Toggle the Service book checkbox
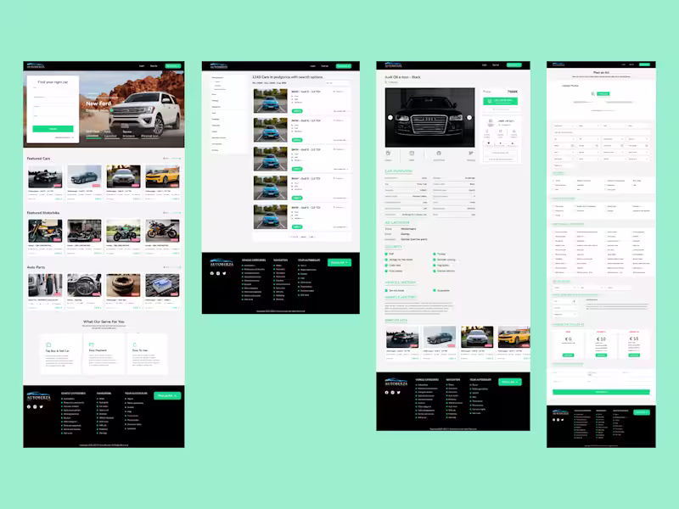The height and width of the screenshot is (509, 679). pyautogui.click(x=387, y=290)
